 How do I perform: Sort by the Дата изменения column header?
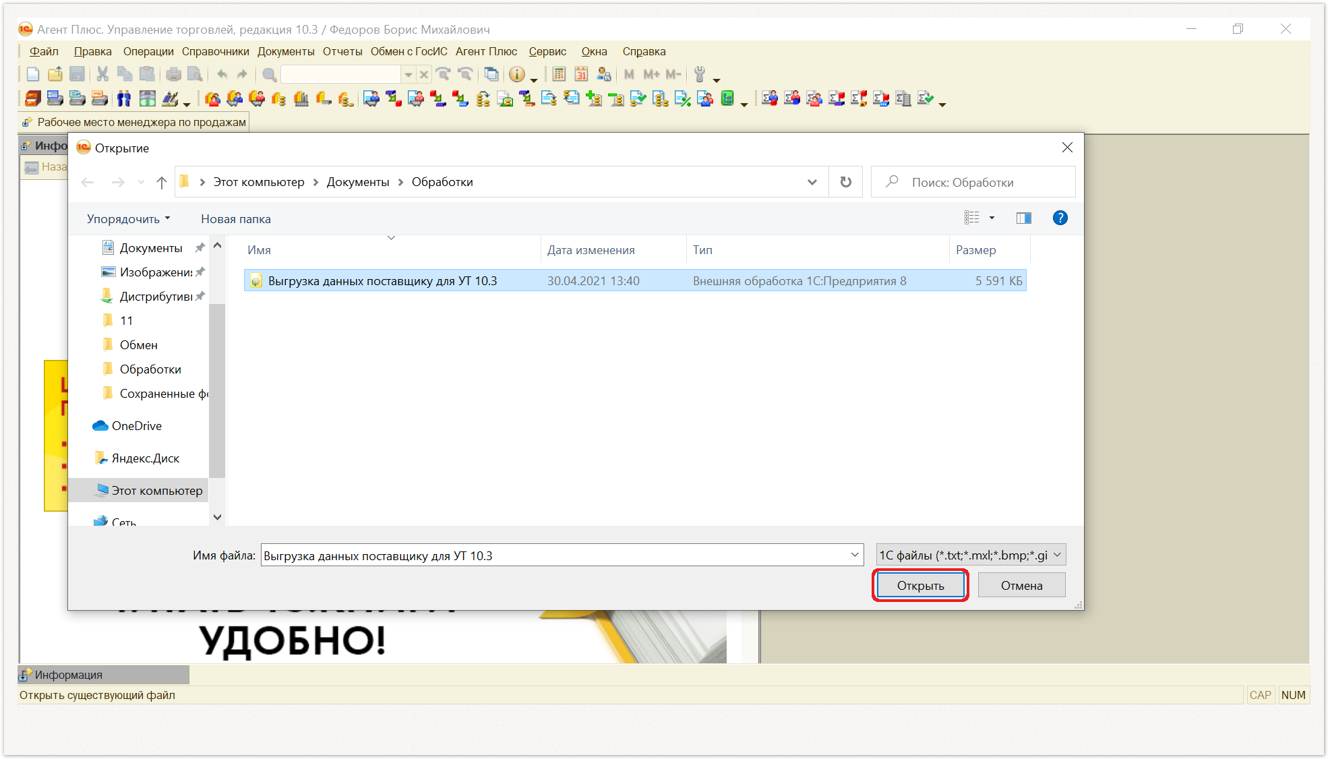[591, 250]
